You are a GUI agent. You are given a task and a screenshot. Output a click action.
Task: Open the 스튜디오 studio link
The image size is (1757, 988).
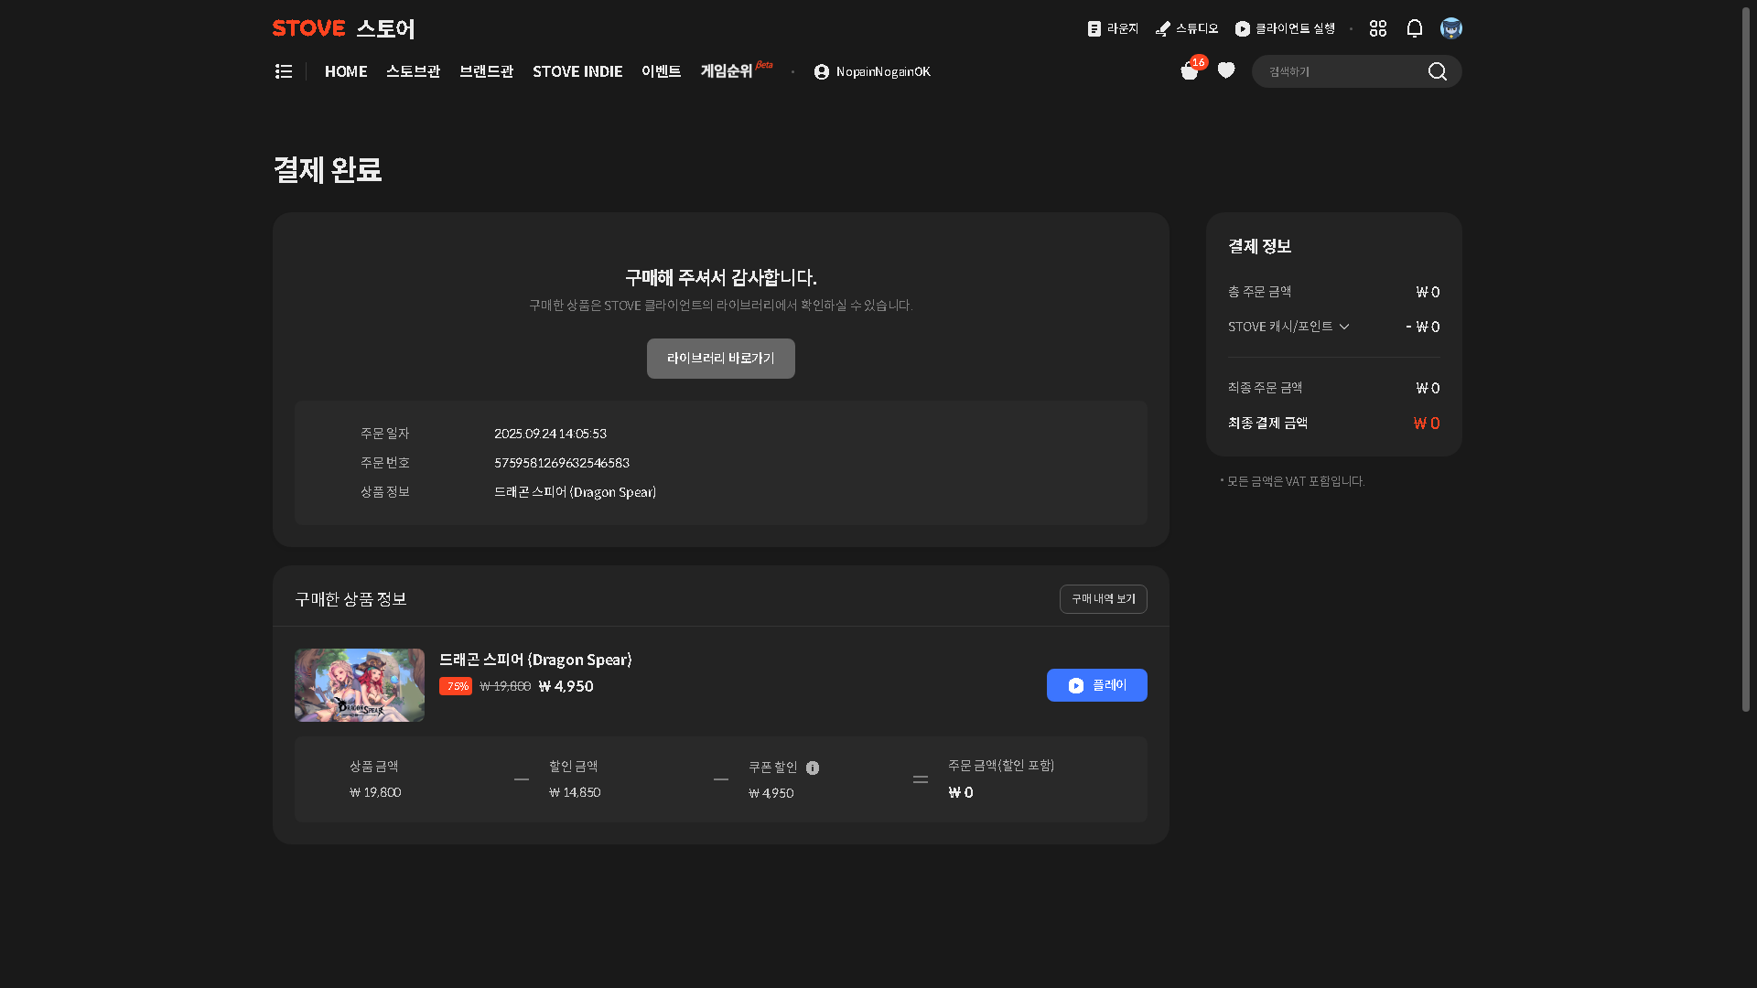1187,28
